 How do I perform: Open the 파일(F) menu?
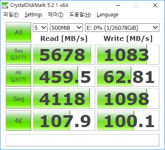click(x=11, y=15)
